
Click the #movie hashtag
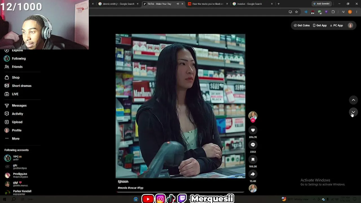click(122, 188)
